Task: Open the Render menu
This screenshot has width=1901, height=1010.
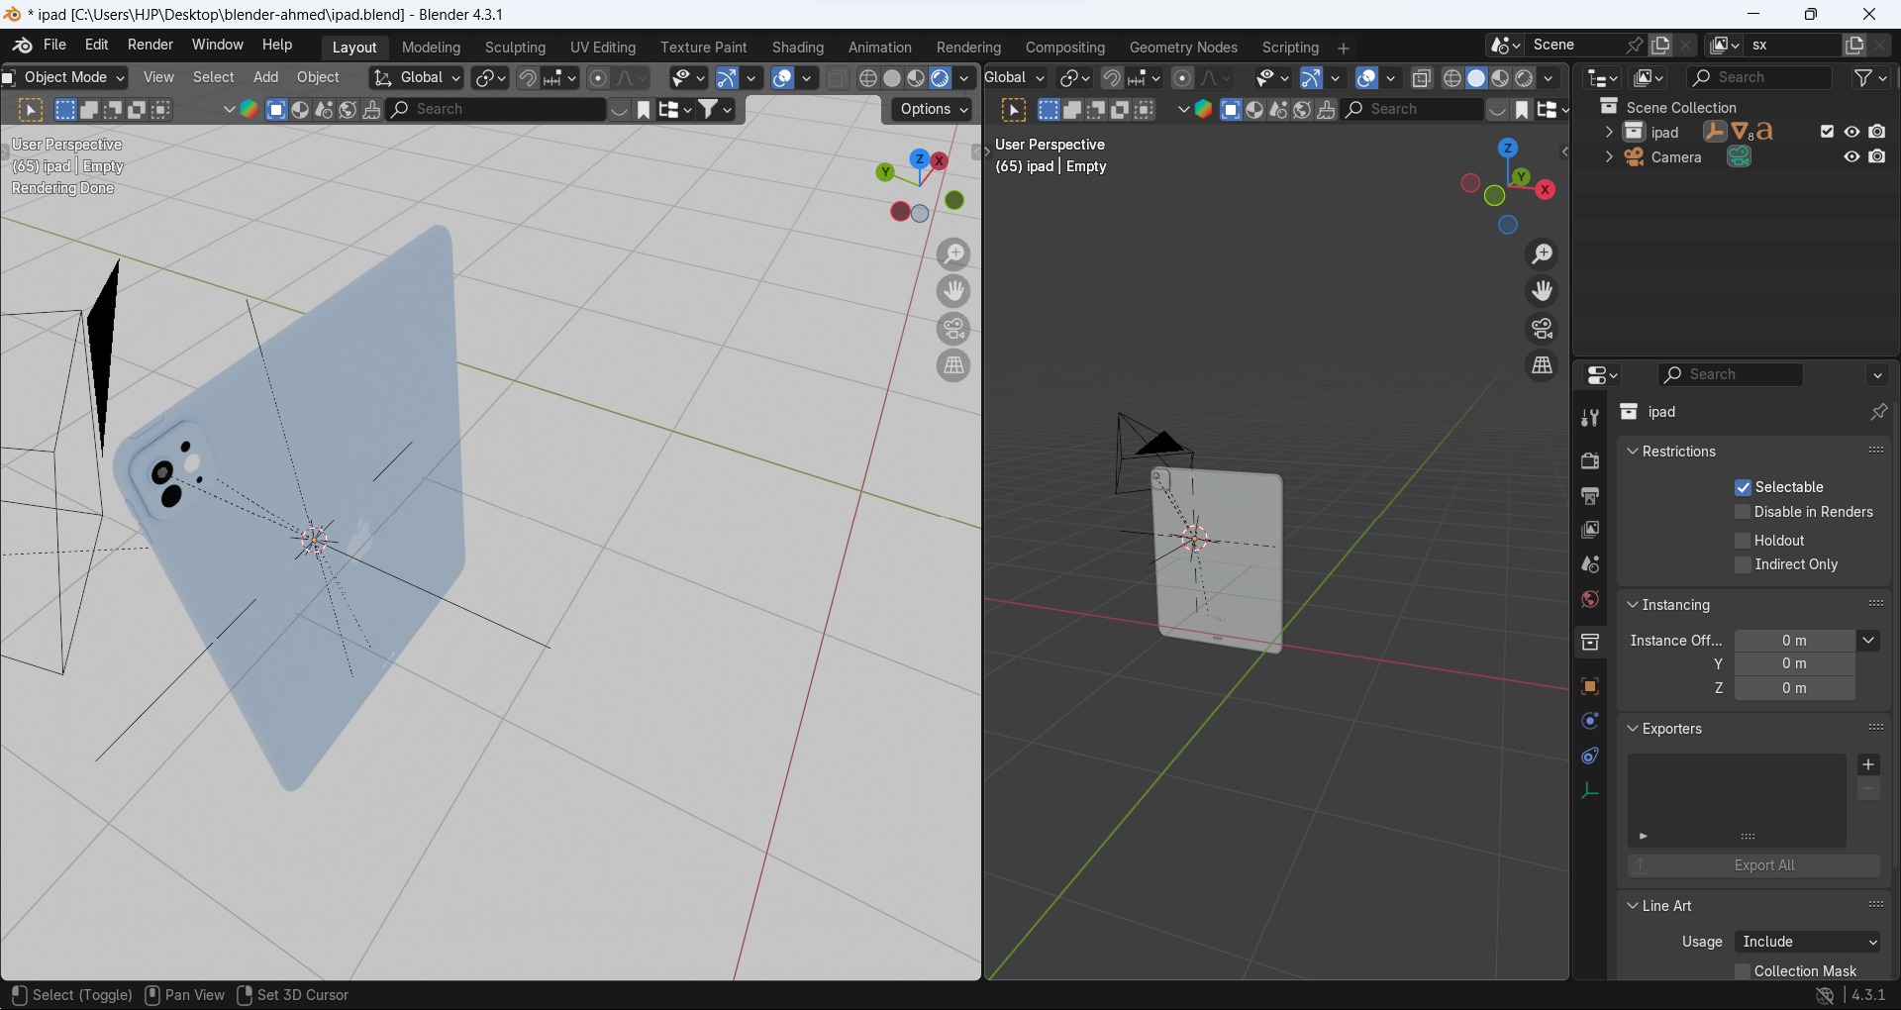Action: coord(150,46)
